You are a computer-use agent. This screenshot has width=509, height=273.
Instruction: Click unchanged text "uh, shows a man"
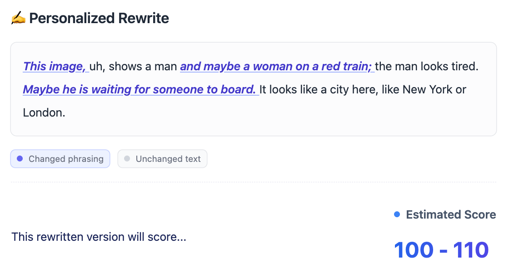pyautogui.click(x=133, y=66)
